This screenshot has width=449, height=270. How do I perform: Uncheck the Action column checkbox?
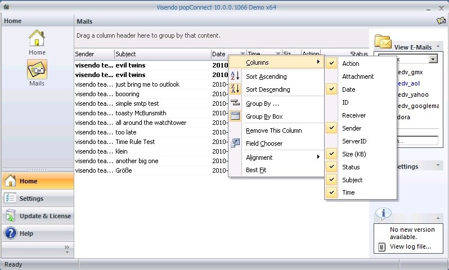click(x=331, y=63)
